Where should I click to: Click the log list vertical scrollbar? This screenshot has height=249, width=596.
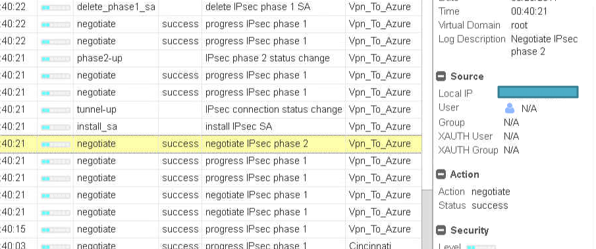coord(427,219)
